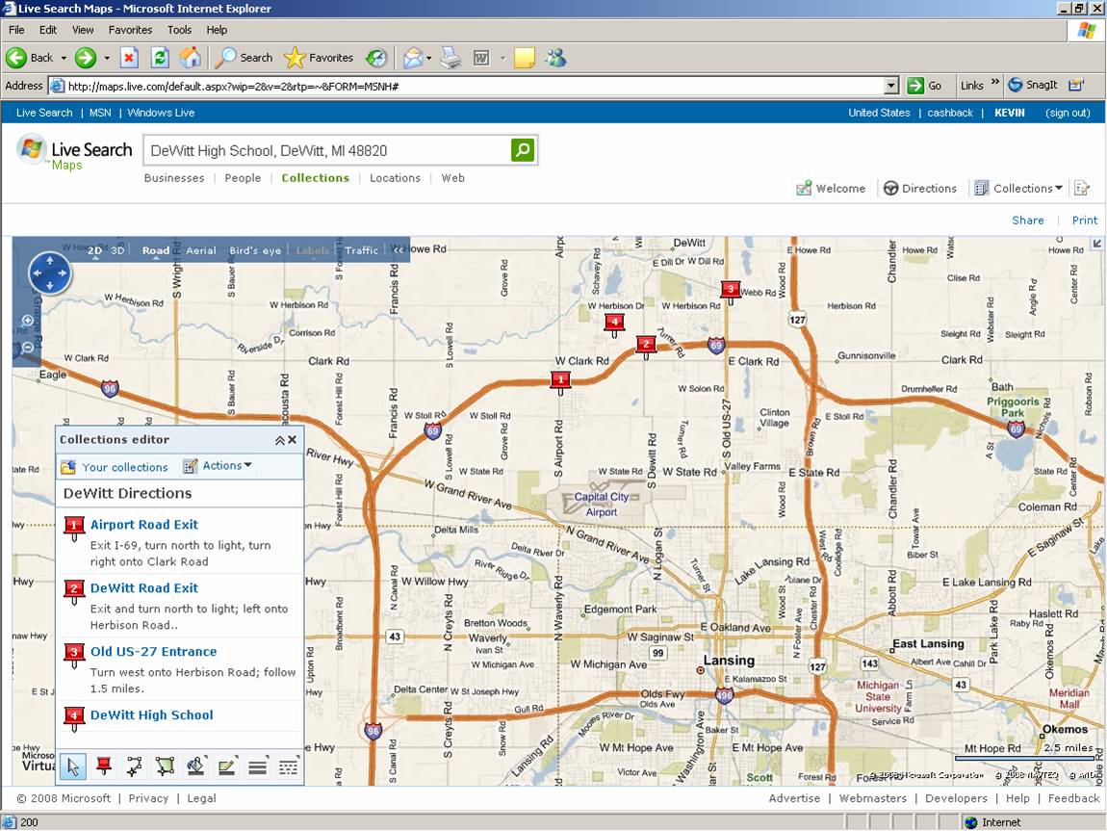Open the View menu

[x=83, y=30]
